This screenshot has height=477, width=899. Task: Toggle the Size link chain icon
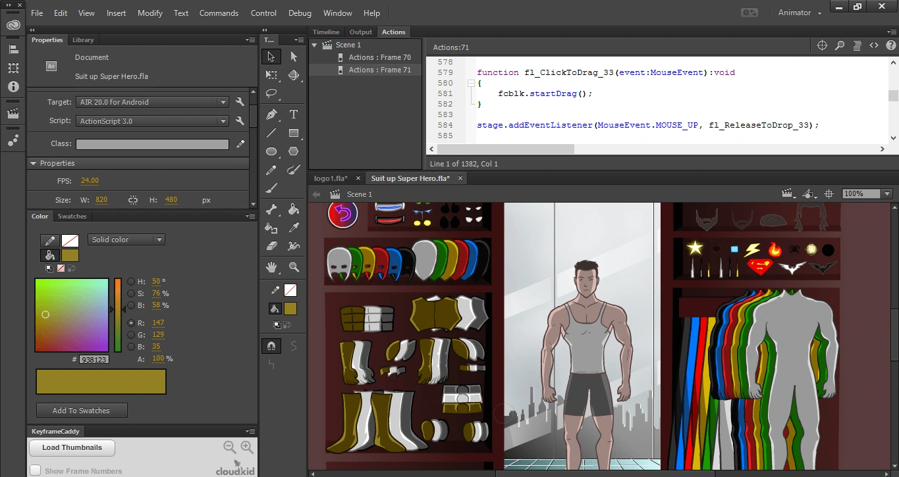coord(133,200)
